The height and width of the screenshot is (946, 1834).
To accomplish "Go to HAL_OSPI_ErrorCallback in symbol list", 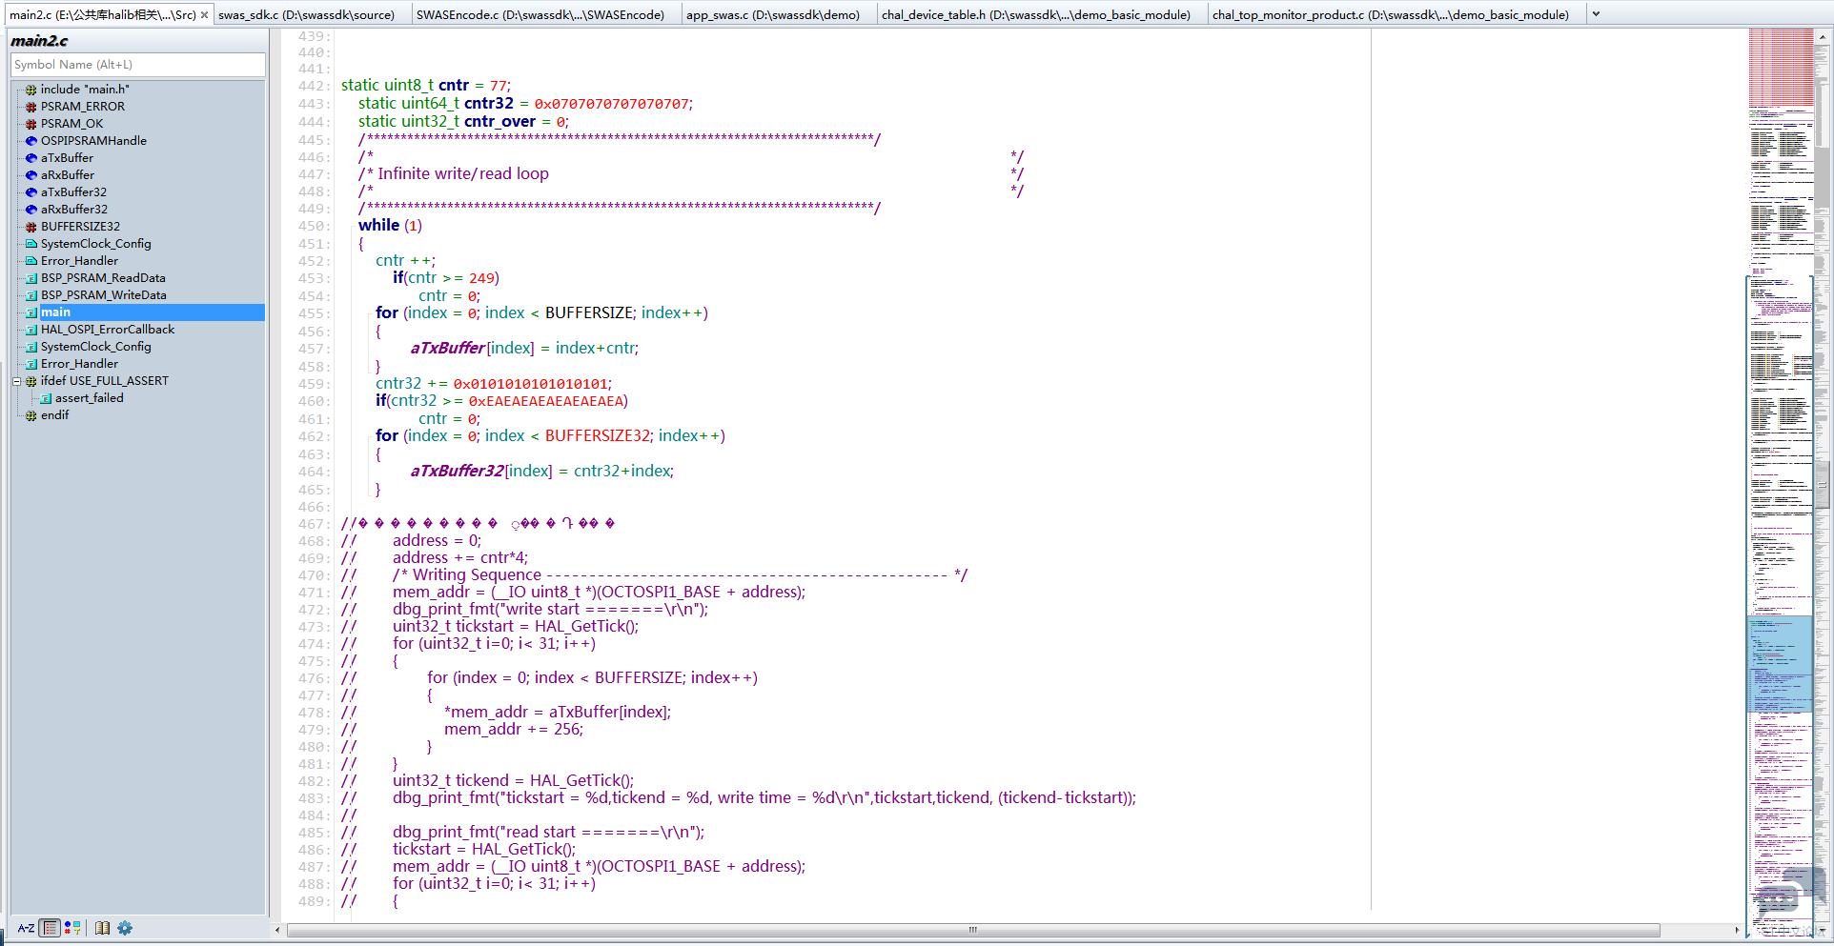I will (107, 330).
